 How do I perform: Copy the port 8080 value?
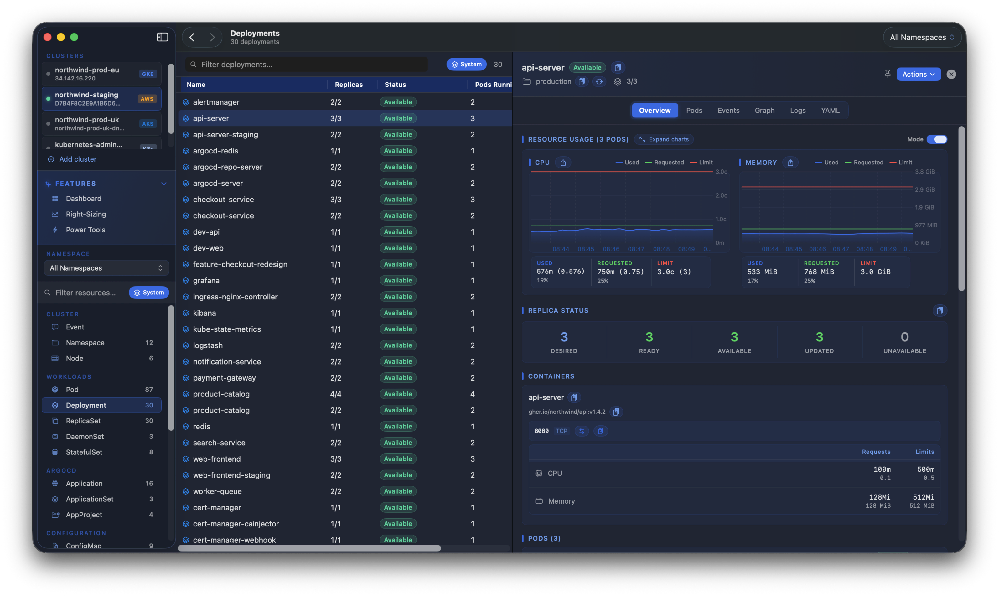pyautogui.click(x=601, y=431)
